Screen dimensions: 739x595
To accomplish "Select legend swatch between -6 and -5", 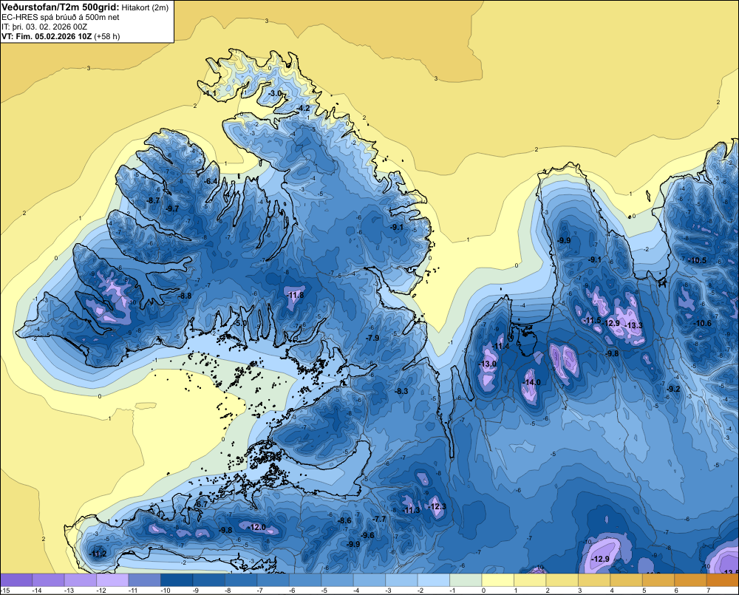I will (x=305, y=579).
